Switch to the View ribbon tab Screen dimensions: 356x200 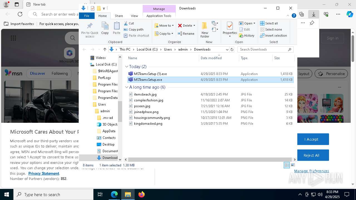click(134, 16)
